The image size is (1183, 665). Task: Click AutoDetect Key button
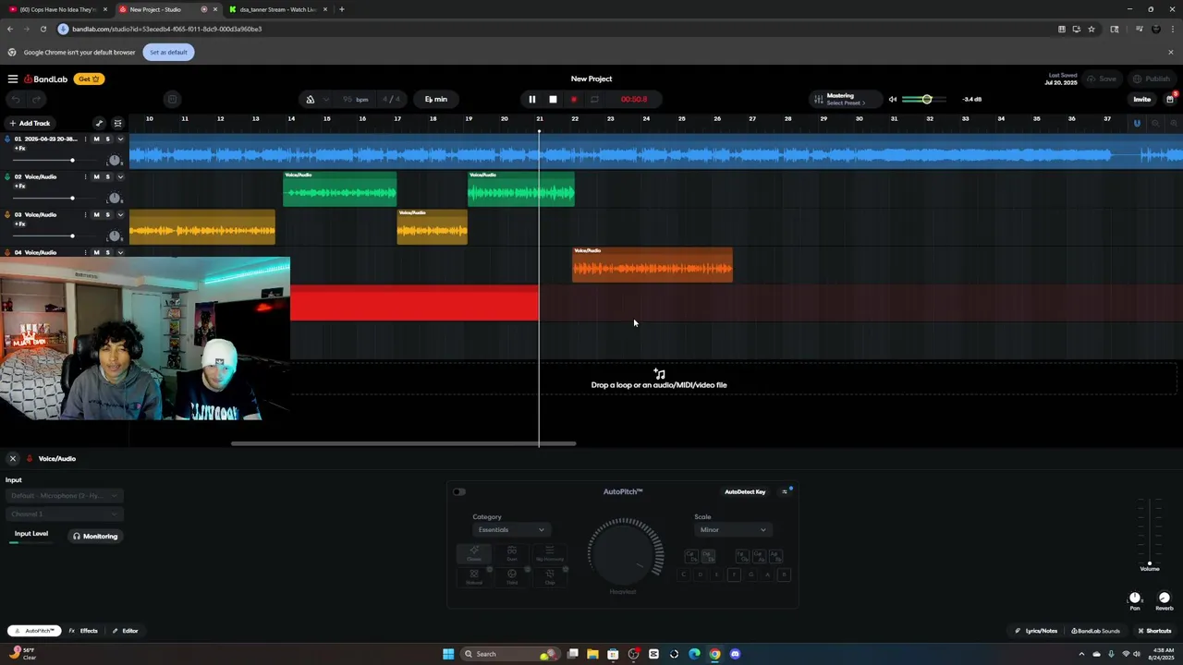[x=745, y=492]
